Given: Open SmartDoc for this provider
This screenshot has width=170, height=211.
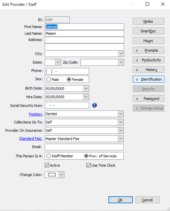Looking at the screenshot, I should pyautogui.click(x=149, y=31).
